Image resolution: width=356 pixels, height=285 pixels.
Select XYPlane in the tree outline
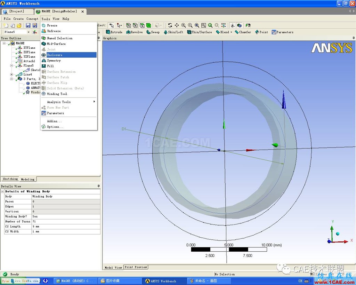[x=29, y=48]
